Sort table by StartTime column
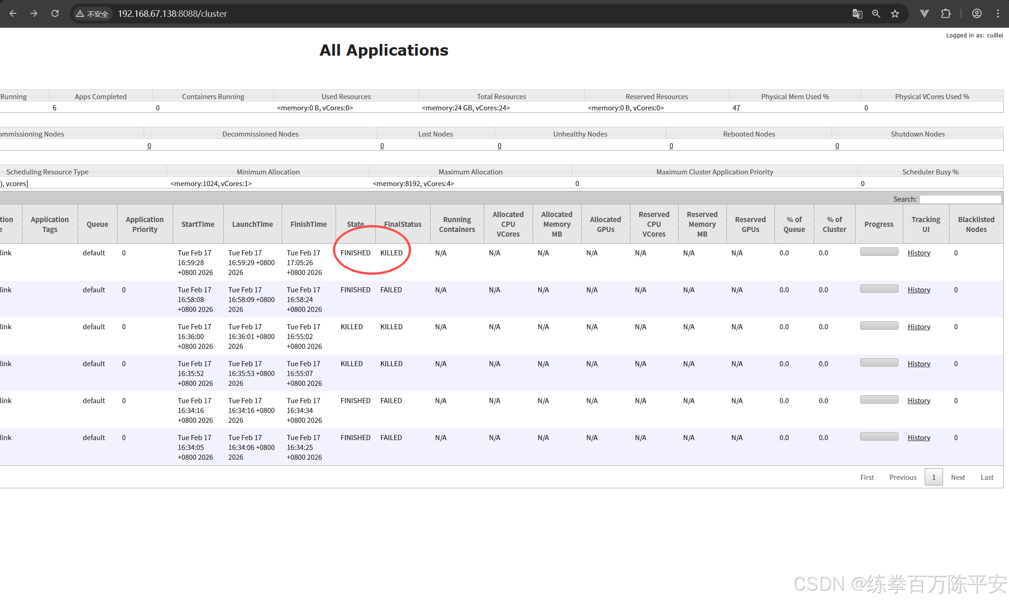The image size is (1009, 601). pos(197,224)
